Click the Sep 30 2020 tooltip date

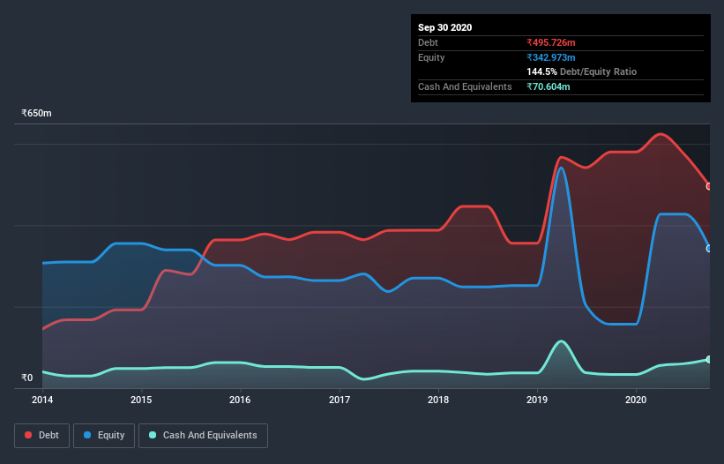(445, 27)
